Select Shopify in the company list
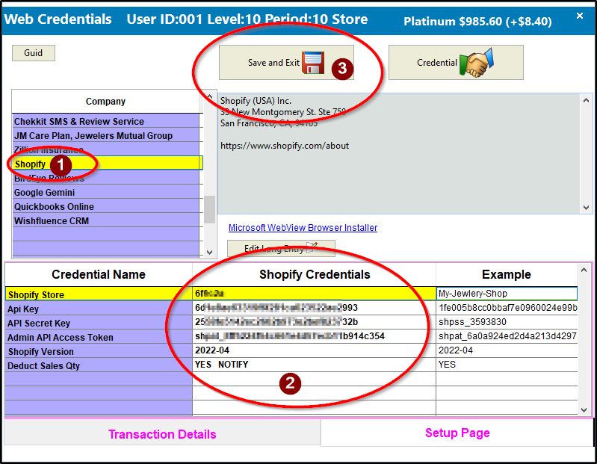Screen dimensions: 597x464 108,164
